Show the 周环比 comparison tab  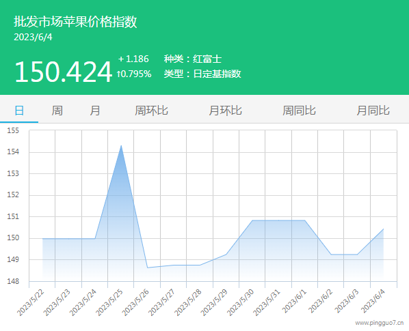point(151,111)
